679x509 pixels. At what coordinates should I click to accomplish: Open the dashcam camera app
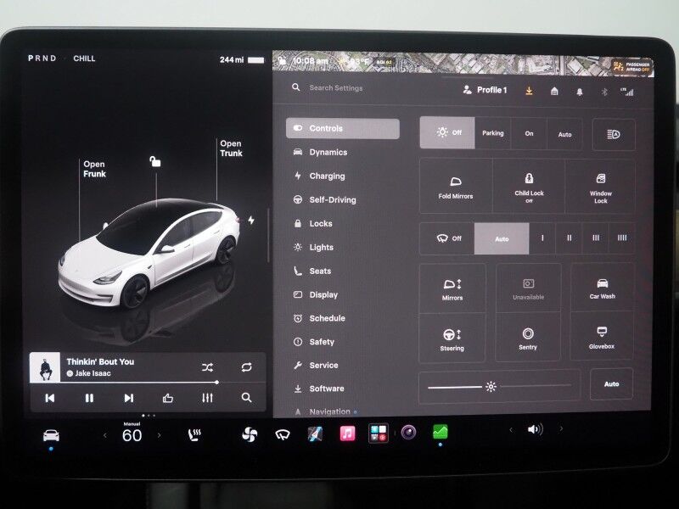coord(408,432)
